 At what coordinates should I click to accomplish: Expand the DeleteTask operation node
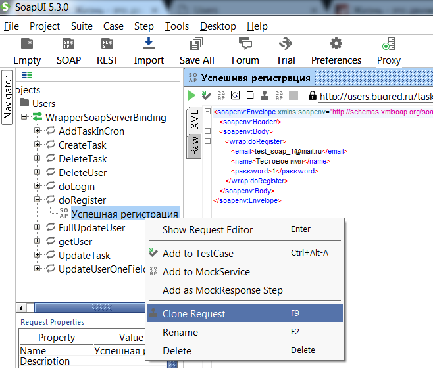37,158
